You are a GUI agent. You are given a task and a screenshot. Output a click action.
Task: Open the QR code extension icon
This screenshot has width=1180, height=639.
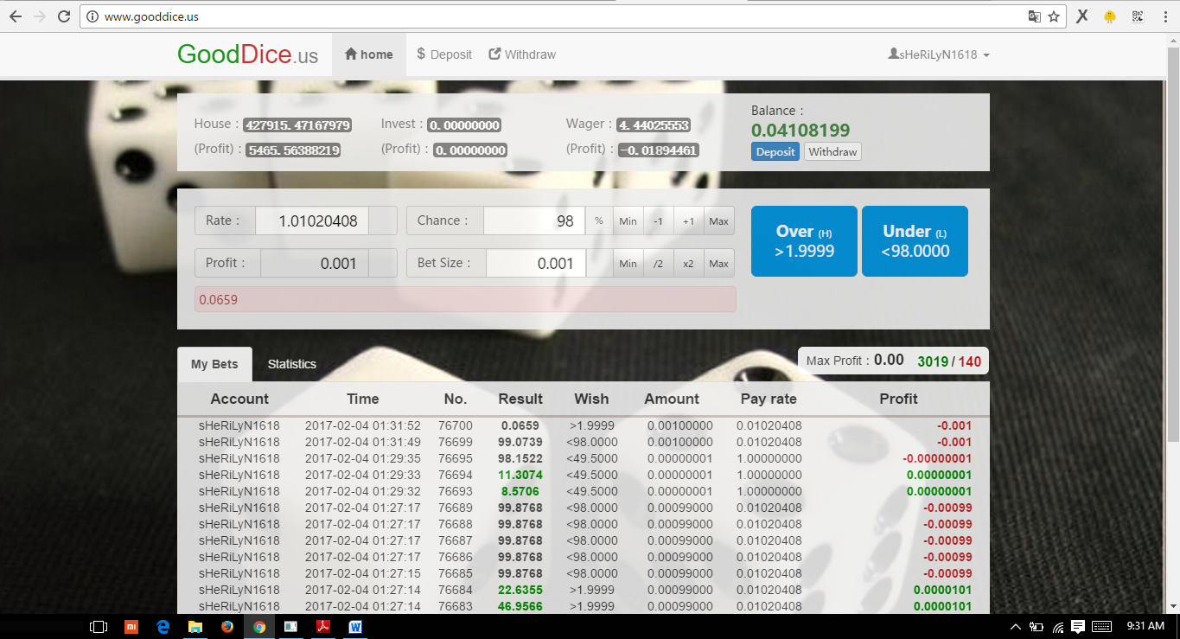pos(1137,16)
